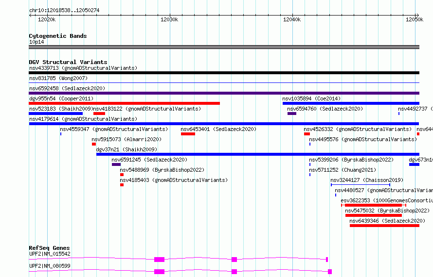The image size is (433, 277).
Task: Select the nsv4179614 blue variant bar
Action: pos(224,124)
